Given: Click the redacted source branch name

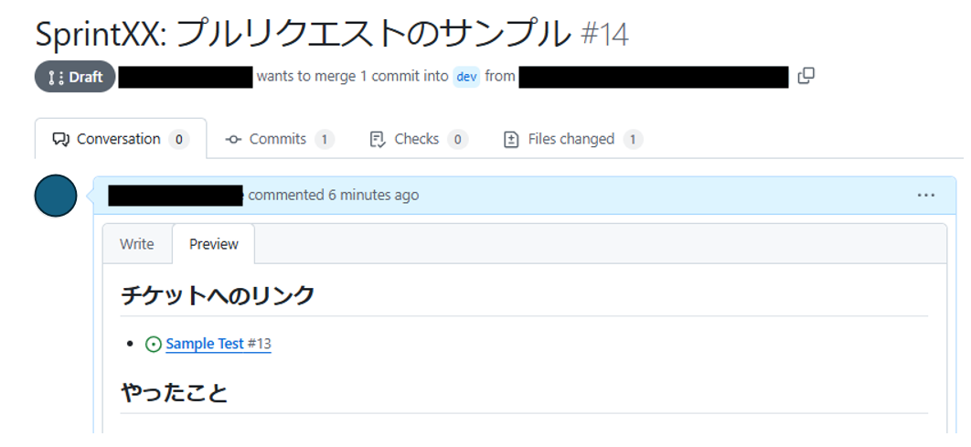Looking at the screenshot, I should click(654, 77).
